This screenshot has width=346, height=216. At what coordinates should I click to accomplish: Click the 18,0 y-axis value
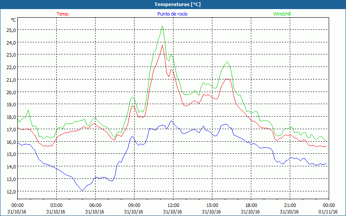11,117
